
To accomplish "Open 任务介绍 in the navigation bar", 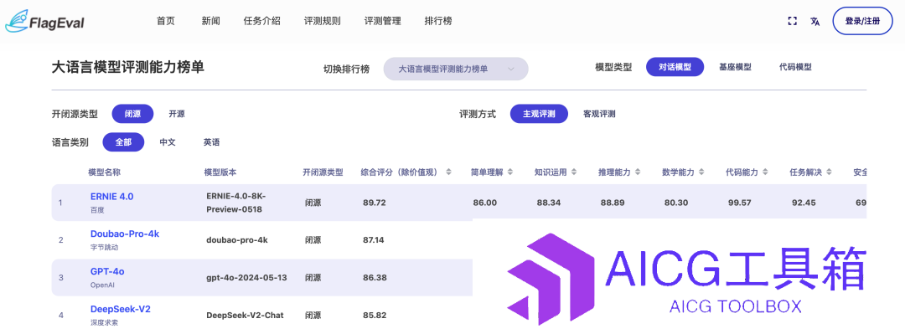I will (x=262, y=21).
